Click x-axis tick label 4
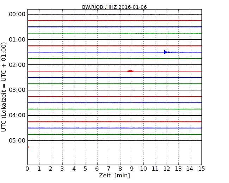229x183 pixels. pos(74,169)
